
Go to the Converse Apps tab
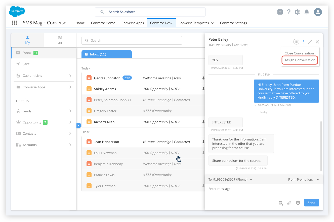click(133, 23)
